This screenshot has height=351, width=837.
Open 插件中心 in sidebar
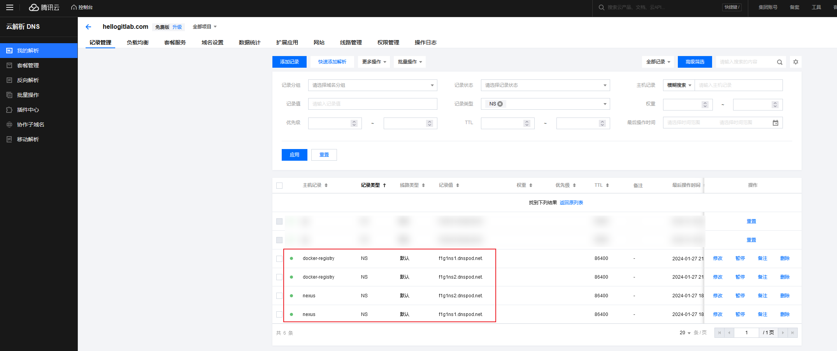pos(39,110)
